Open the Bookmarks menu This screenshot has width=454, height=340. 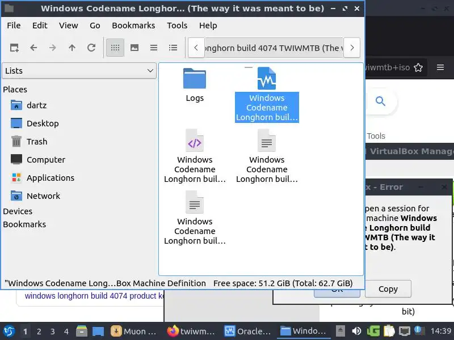(x=133, y=25)
